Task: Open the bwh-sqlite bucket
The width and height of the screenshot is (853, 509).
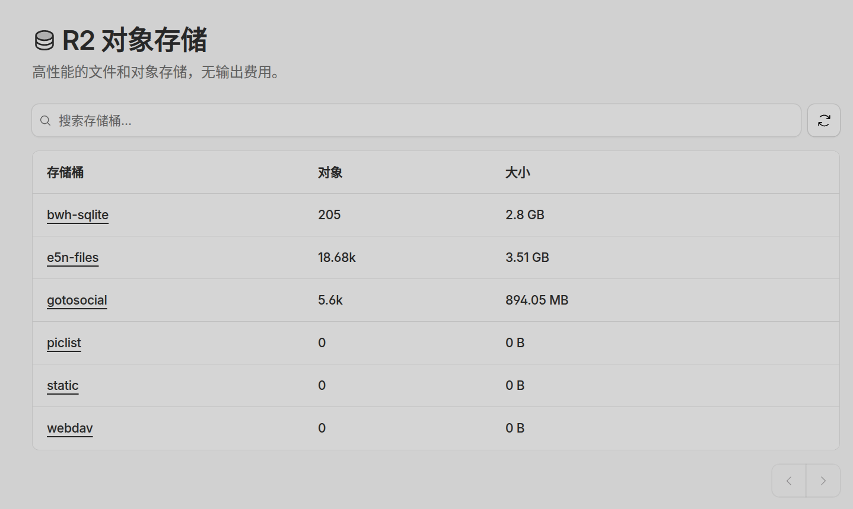Action: point(78,215)
